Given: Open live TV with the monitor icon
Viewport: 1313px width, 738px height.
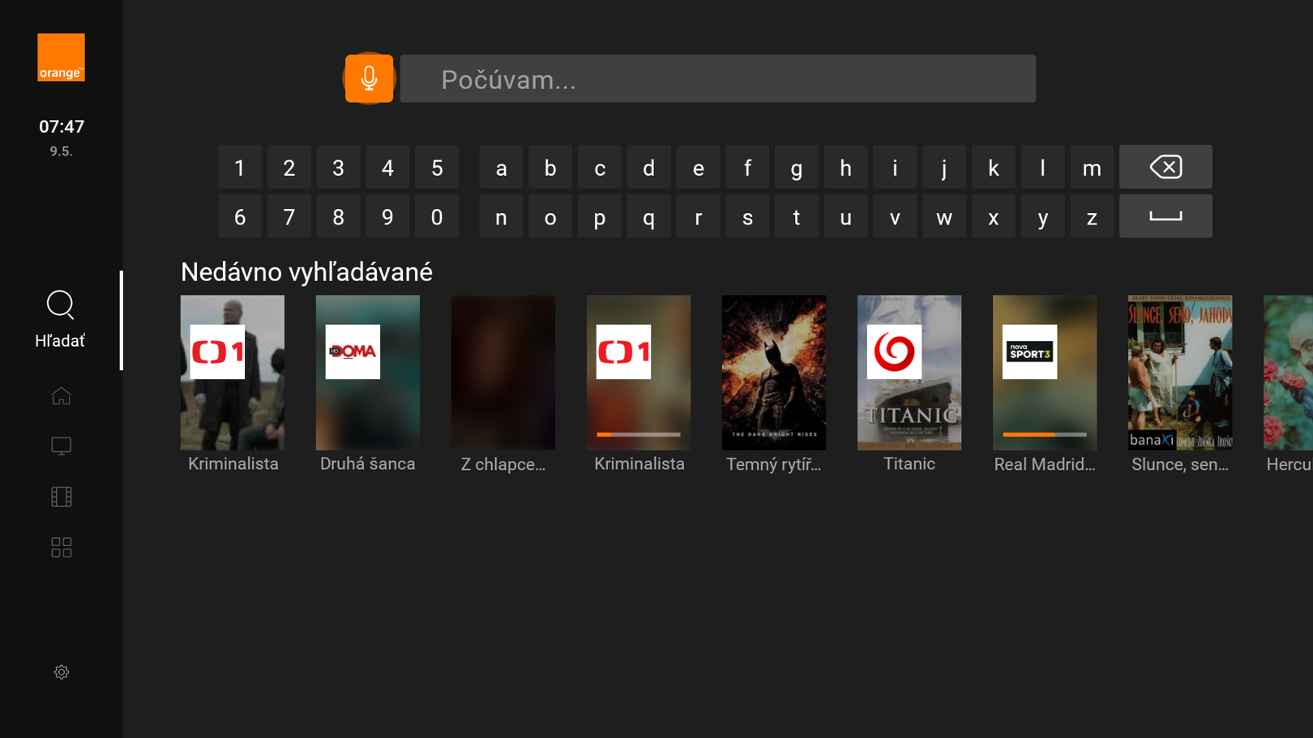Looking at the screenshot, I should tap(60, 446).
